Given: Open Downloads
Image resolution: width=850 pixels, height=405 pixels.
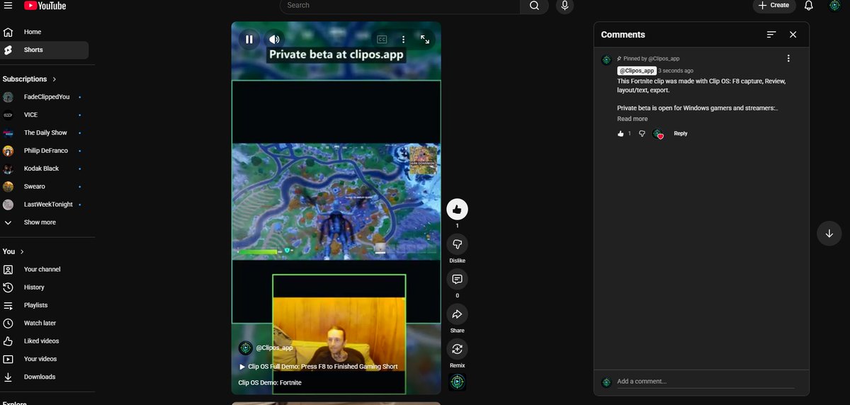Looking at the screenshot, I should pyautogui.click(x=45, y=377).
